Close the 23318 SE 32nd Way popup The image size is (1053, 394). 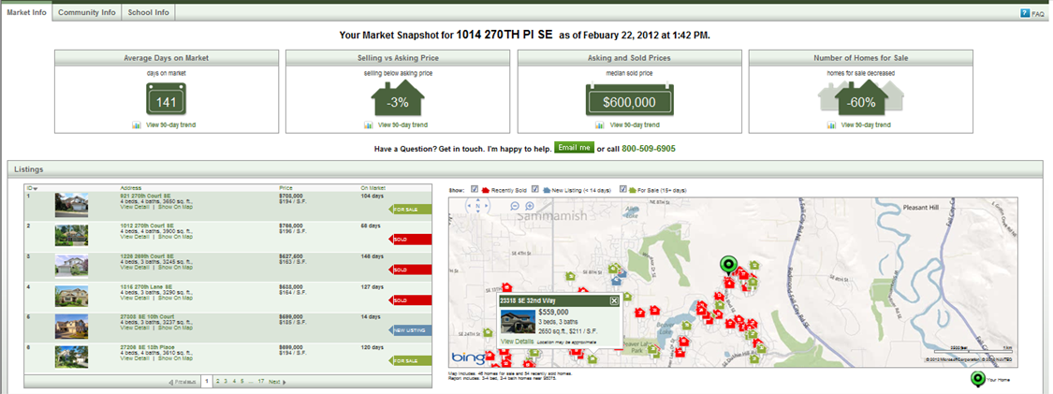[x=614, y=300]
